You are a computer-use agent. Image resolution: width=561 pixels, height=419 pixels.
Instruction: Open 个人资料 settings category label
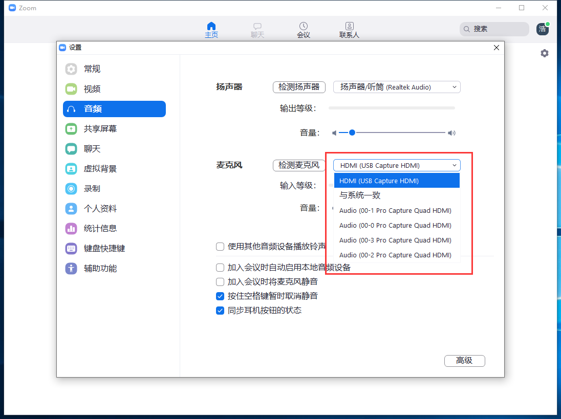pos(100,208)
